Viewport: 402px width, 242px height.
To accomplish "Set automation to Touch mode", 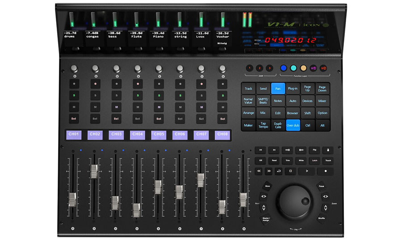I will click(x=328, y=160).
